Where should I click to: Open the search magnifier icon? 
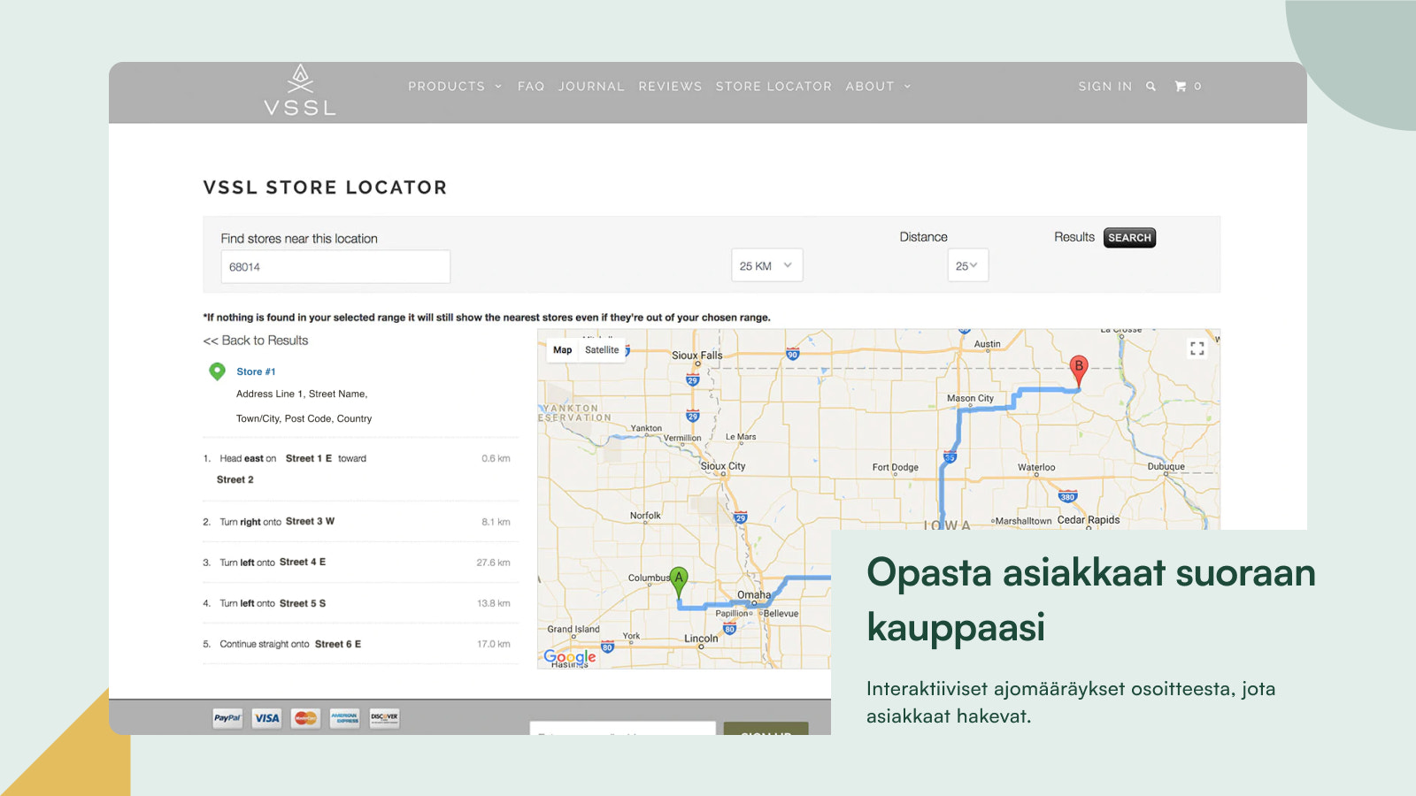[x=1150, y=87]
